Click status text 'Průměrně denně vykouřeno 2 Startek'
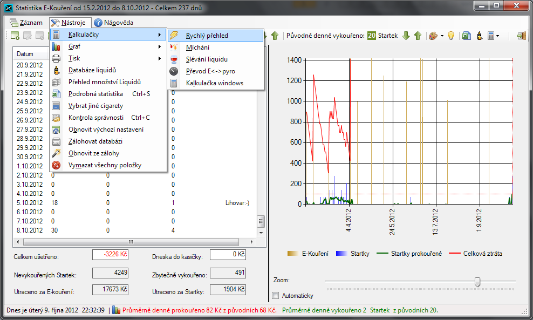The image size is (533, 320). click(336, 310)
